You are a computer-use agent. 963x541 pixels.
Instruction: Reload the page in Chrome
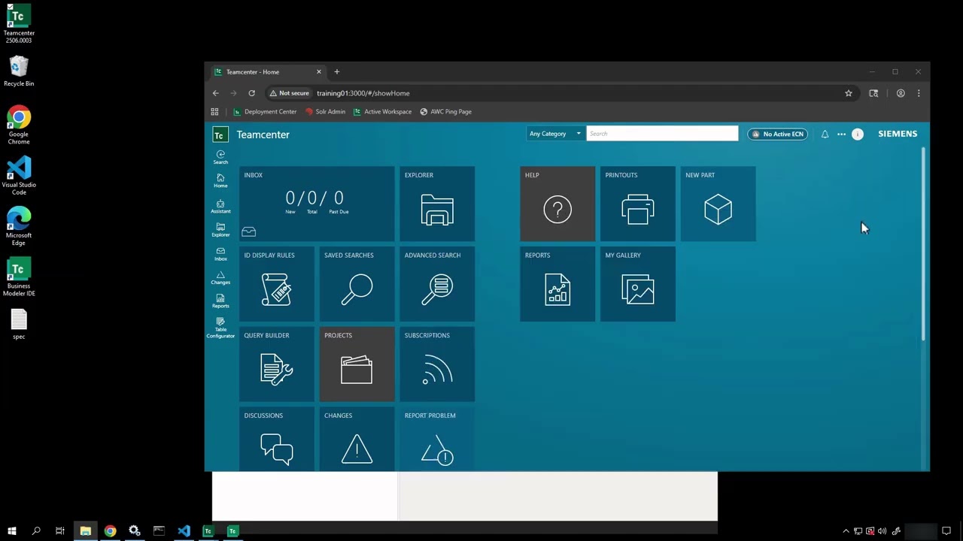click(251, 93)
